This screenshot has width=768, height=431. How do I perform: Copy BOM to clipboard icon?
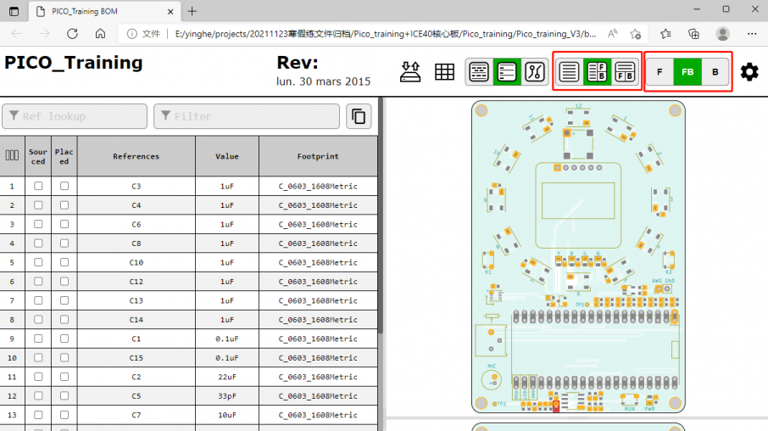pos(359,116)
